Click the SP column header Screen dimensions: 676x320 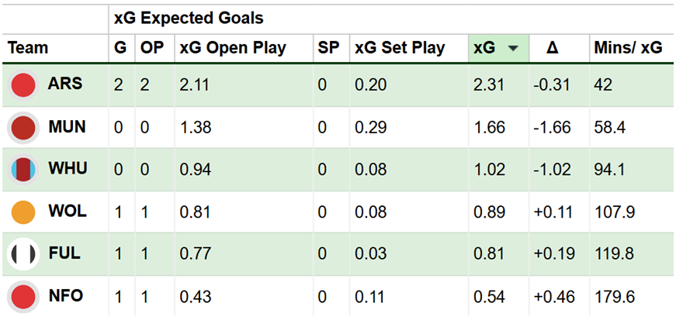tap(328, 48)
